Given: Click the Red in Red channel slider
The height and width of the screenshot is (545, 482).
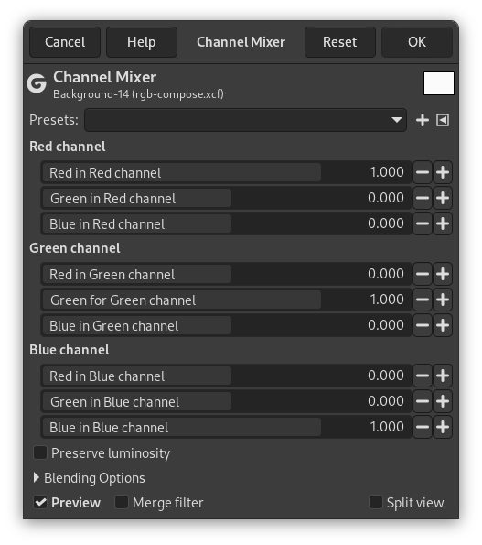Looking at the screenshot, I should coord(226,172).
